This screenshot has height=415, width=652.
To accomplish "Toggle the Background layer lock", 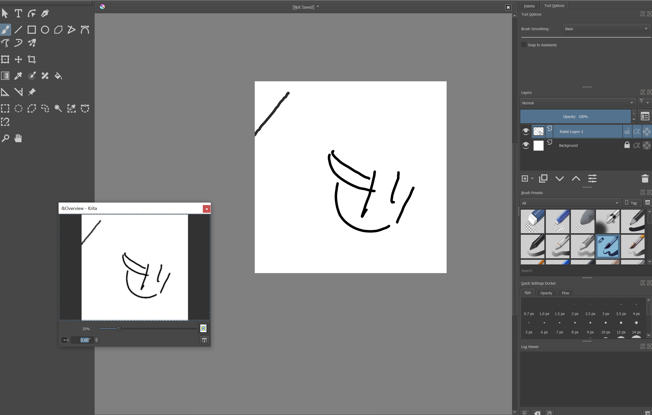I will coord(626,145).
